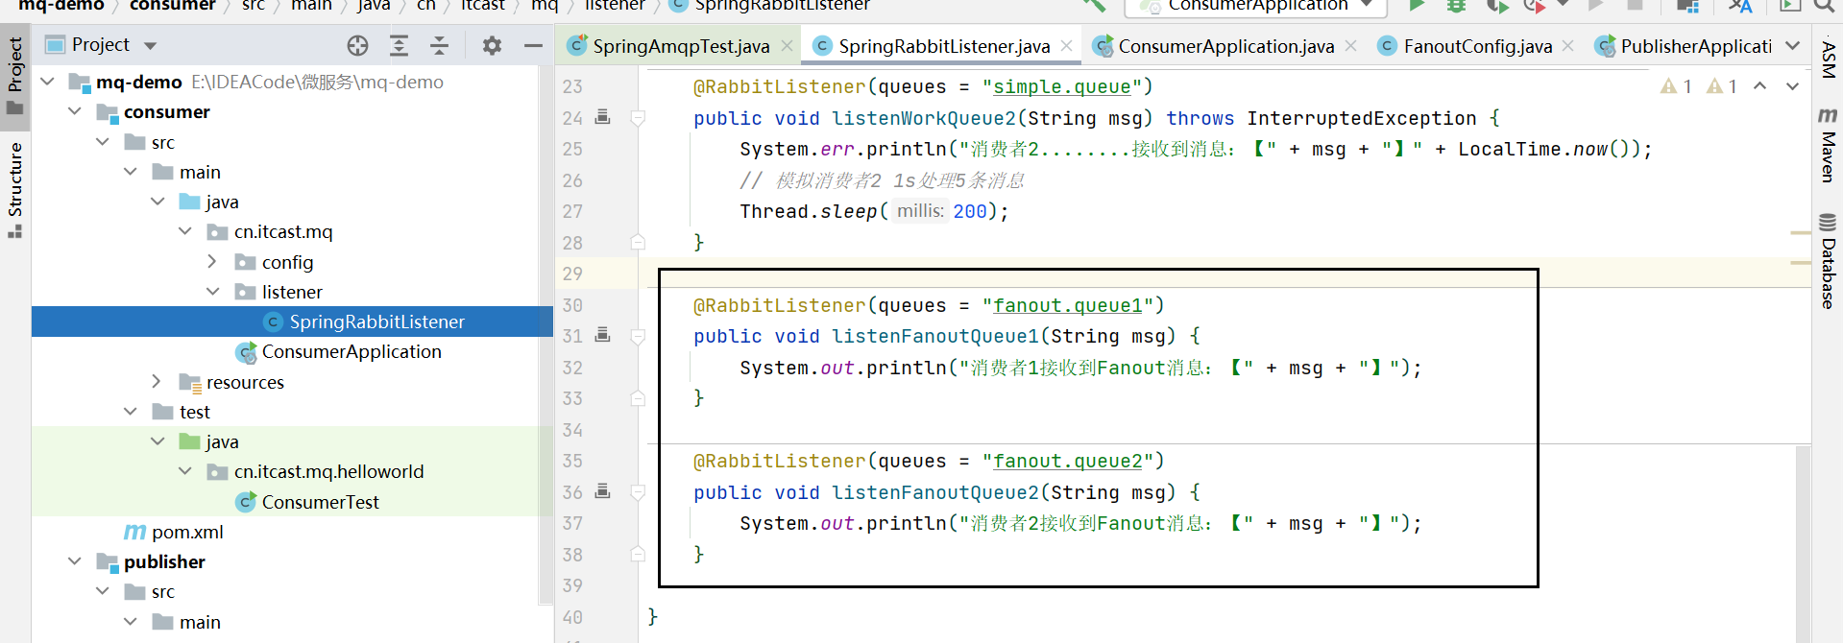Click fanout.queue2 string in code

pyautogui.click(x=1068, y=461)
